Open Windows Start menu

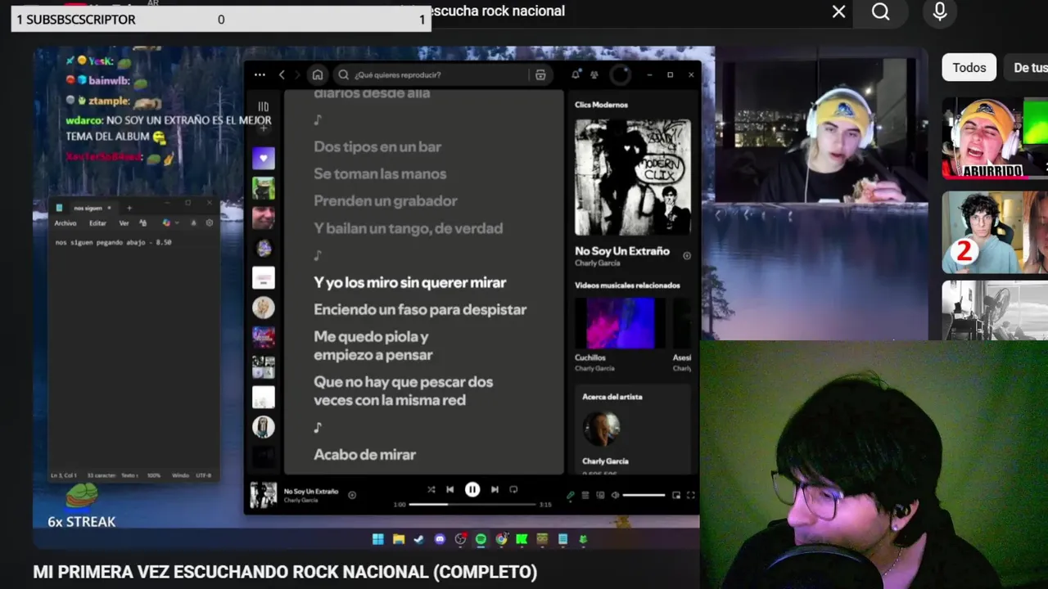pyautogui.click(x=377, y=539)
